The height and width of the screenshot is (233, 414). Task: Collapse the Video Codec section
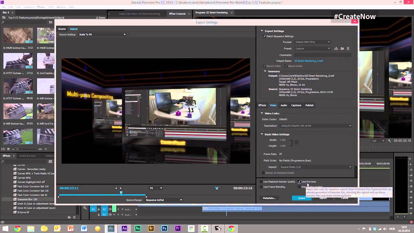tap(262, 113)
